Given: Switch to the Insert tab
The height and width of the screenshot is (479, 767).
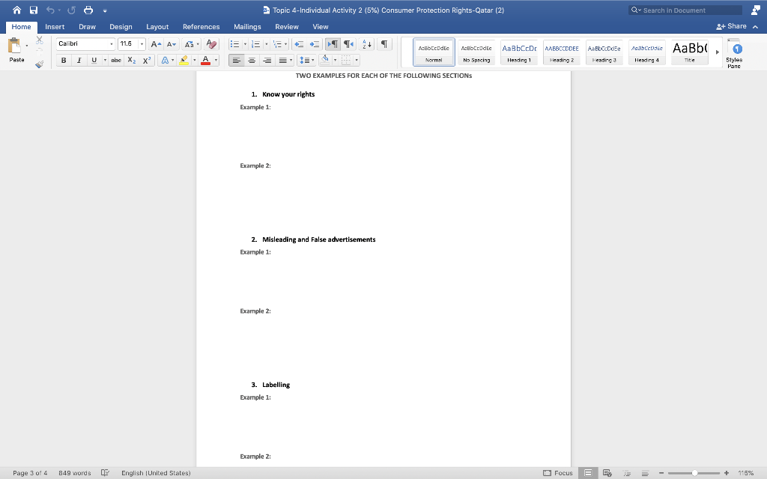Looking at the screenshot, I should (x=55, y=27).
